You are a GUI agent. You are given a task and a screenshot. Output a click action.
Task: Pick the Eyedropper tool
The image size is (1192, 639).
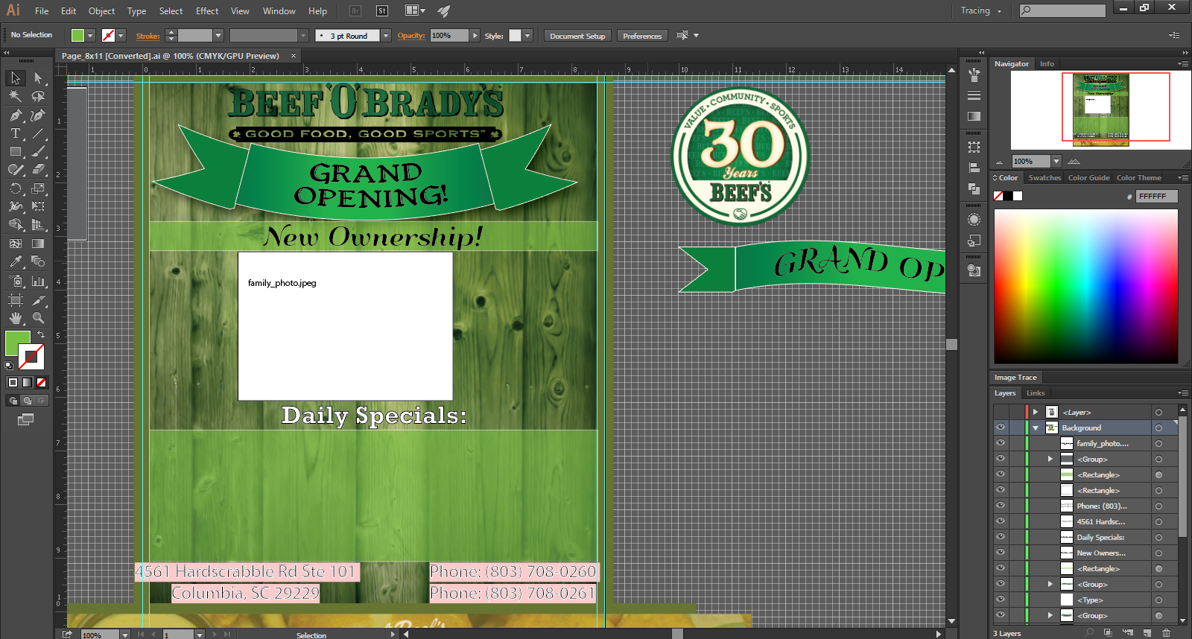(16, 261)
